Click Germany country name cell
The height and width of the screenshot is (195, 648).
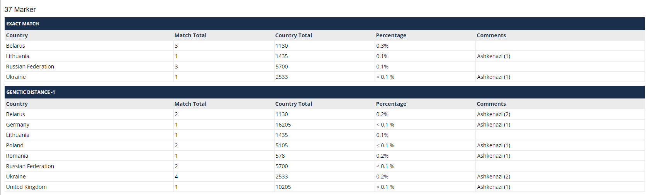18,125
